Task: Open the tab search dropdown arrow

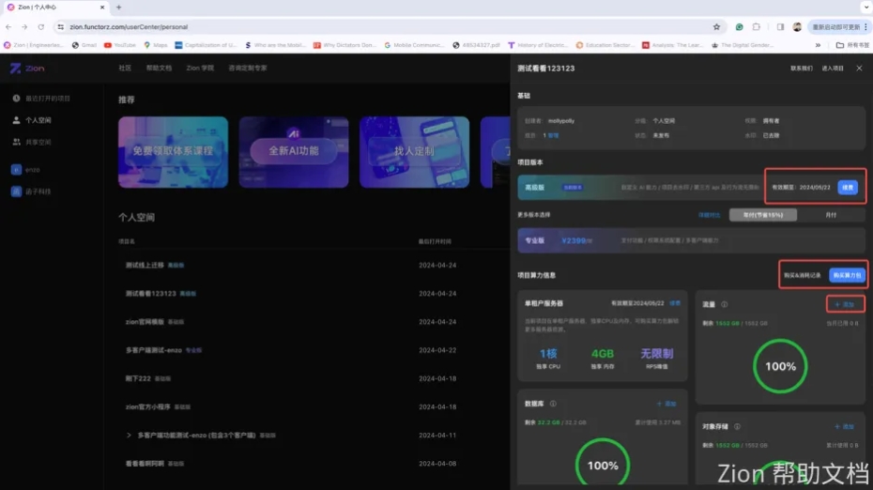Action: click(x=865, y=8)
